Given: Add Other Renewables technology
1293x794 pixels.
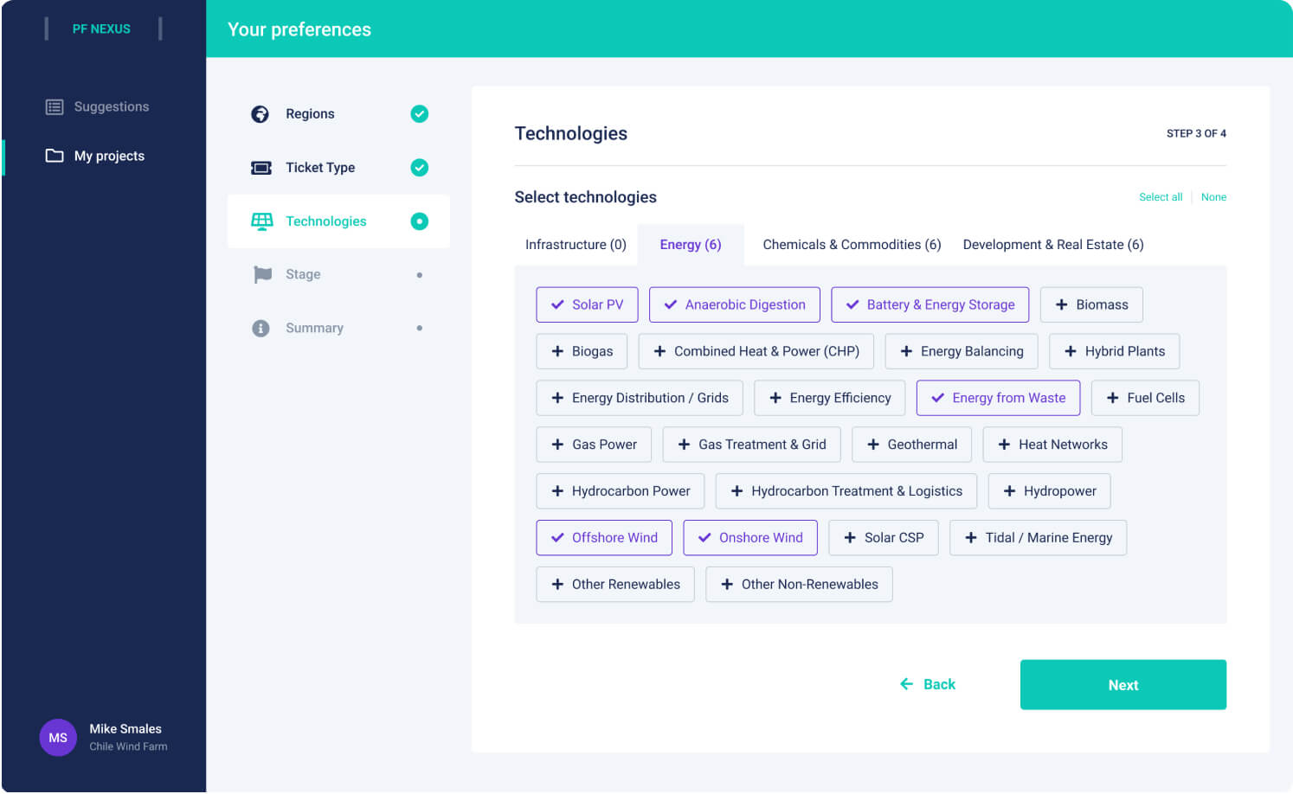Looking at the screenshot, I should tap(615, 585).
